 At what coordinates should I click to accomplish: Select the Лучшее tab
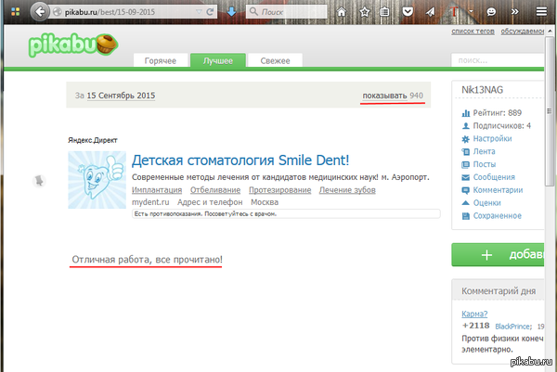tap(218, 61)
